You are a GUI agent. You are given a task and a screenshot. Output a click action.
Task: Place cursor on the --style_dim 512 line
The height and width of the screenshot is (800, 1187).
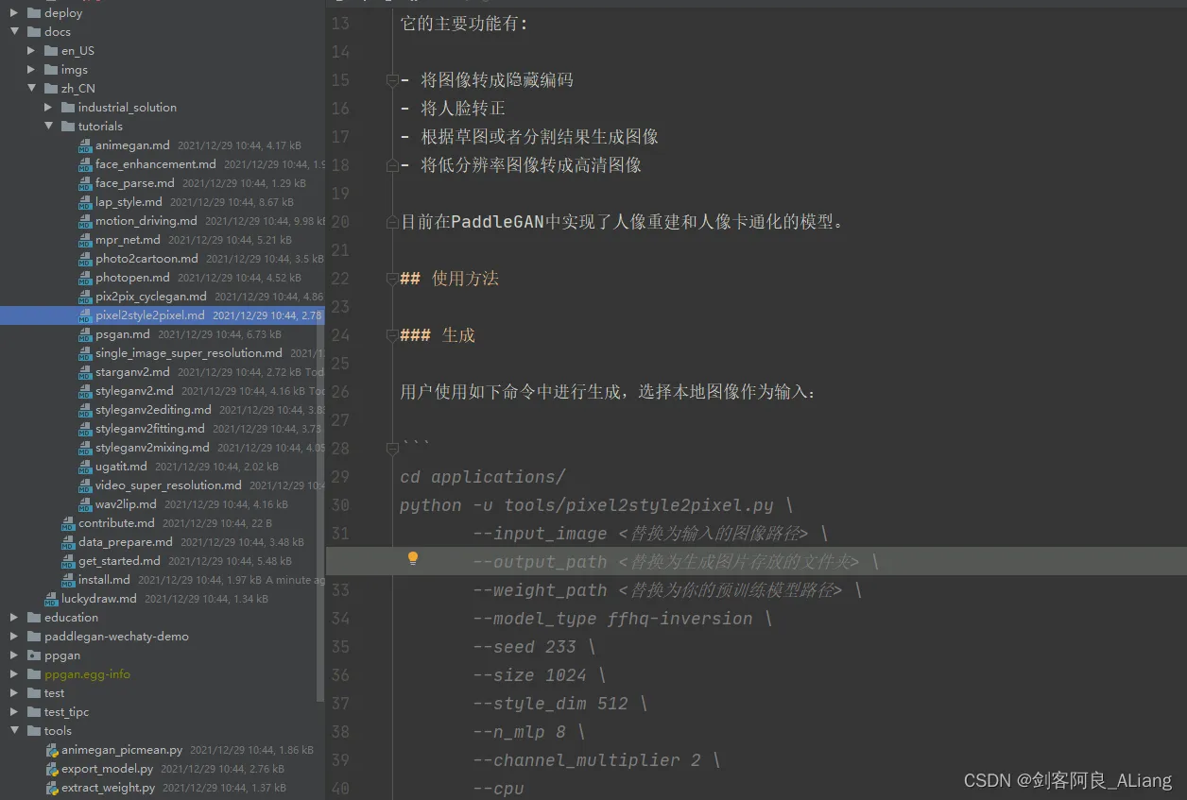point(560,704)
